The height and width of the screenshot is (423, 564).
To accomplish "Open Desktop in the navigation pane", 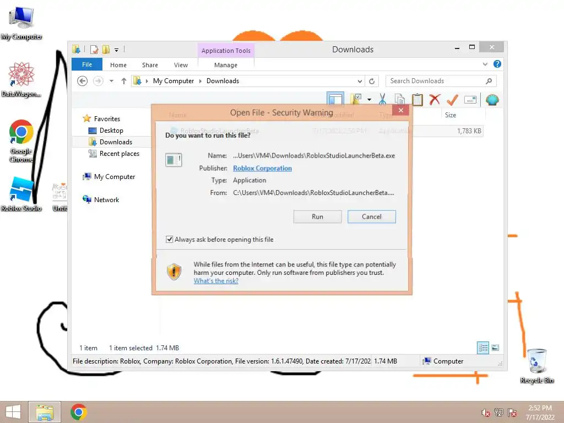I will click(x=111, y=131).
